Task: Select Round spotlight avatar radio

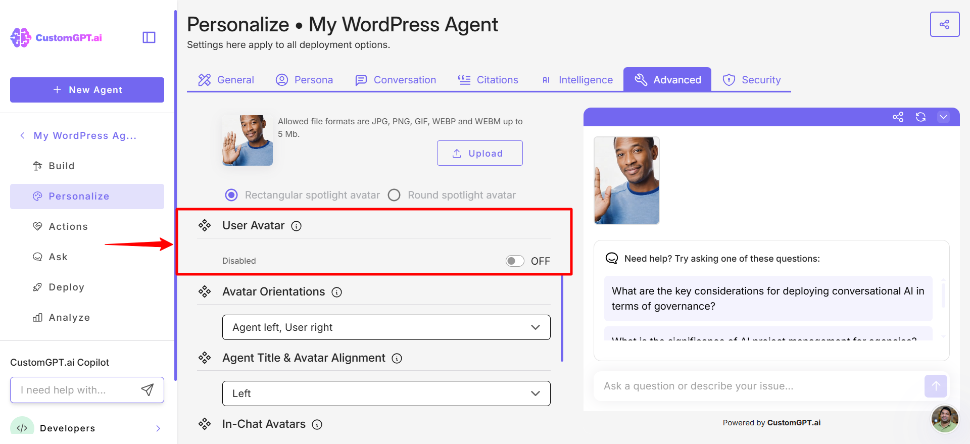Action: pyautogui.click(x=394, y=195)
